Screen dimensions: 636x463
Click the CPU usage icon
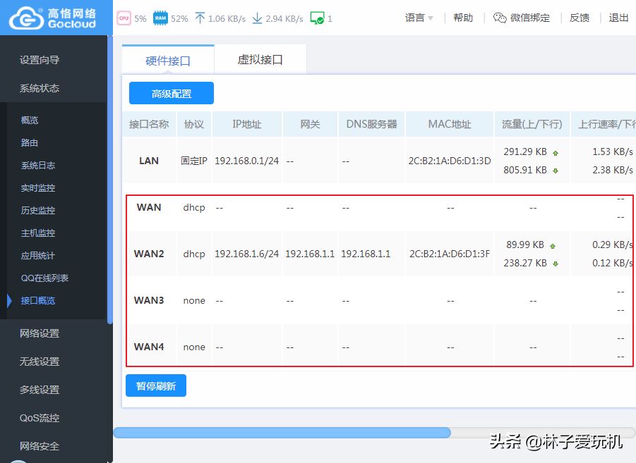(x=124, y=18)
